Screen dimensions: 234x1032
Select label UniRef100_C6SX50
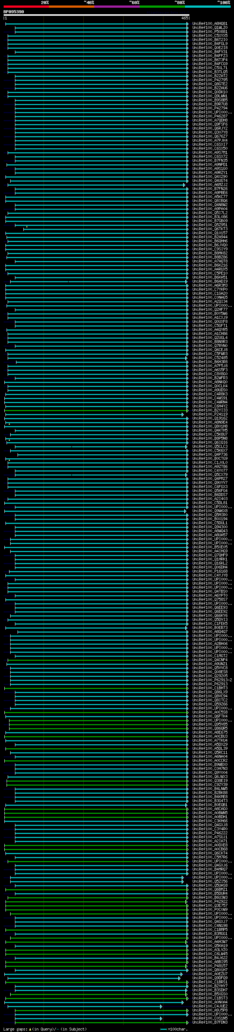coord(210,149)
